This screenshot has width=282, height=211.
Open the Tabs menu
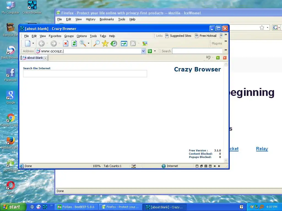103,36
